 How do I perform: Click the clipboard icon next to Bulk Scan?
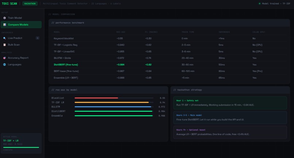[x=4, y=45]
